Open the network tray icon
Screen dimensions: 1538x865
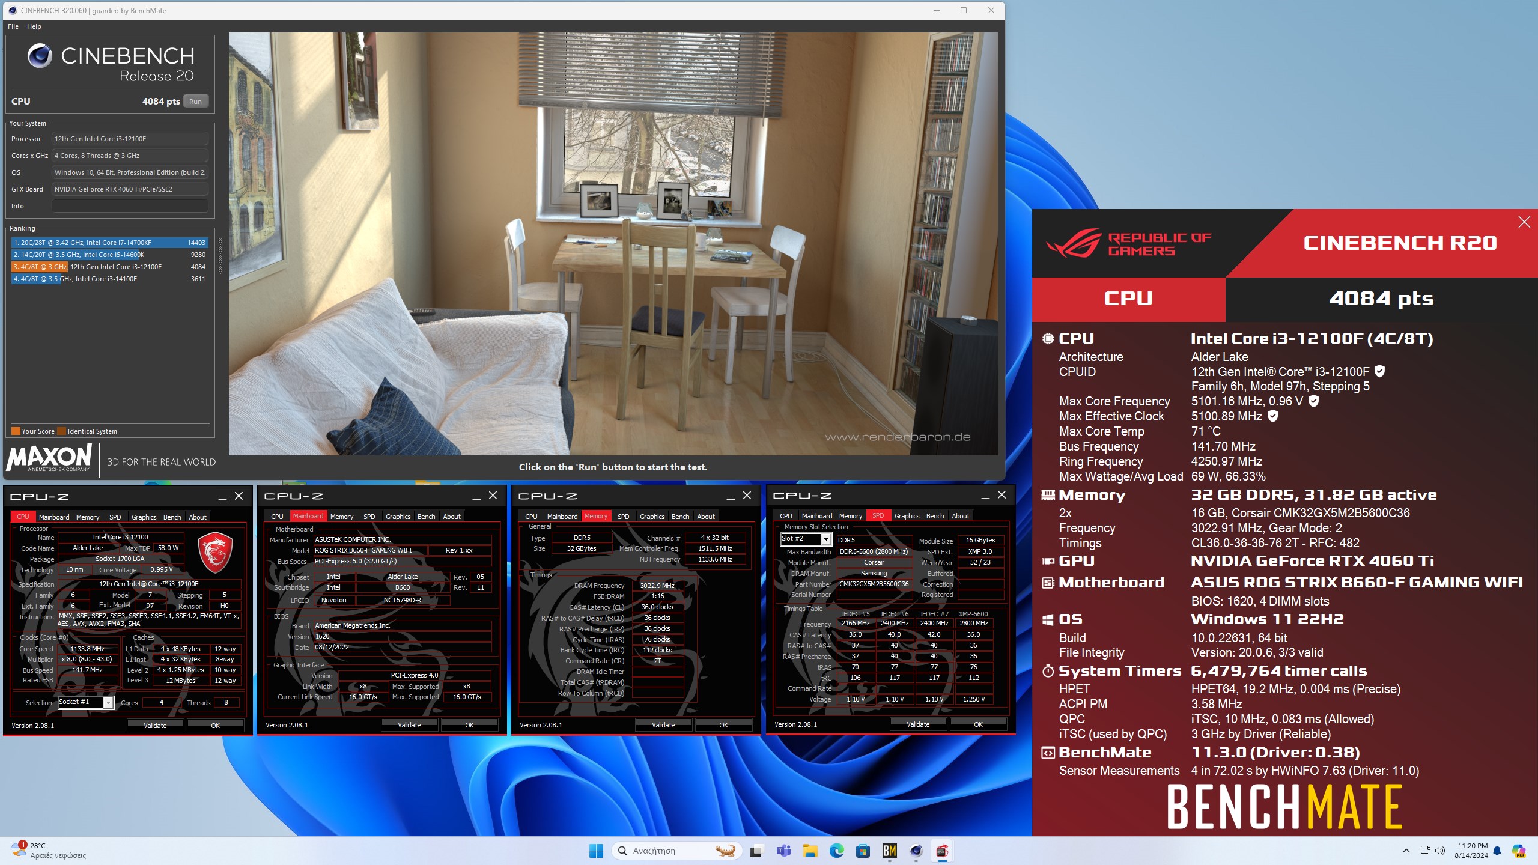tap(1425, 851)
